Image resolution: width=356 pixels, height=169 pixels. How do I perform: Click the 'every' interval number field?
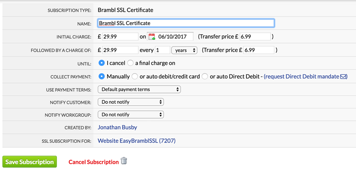tap(163, 50)
